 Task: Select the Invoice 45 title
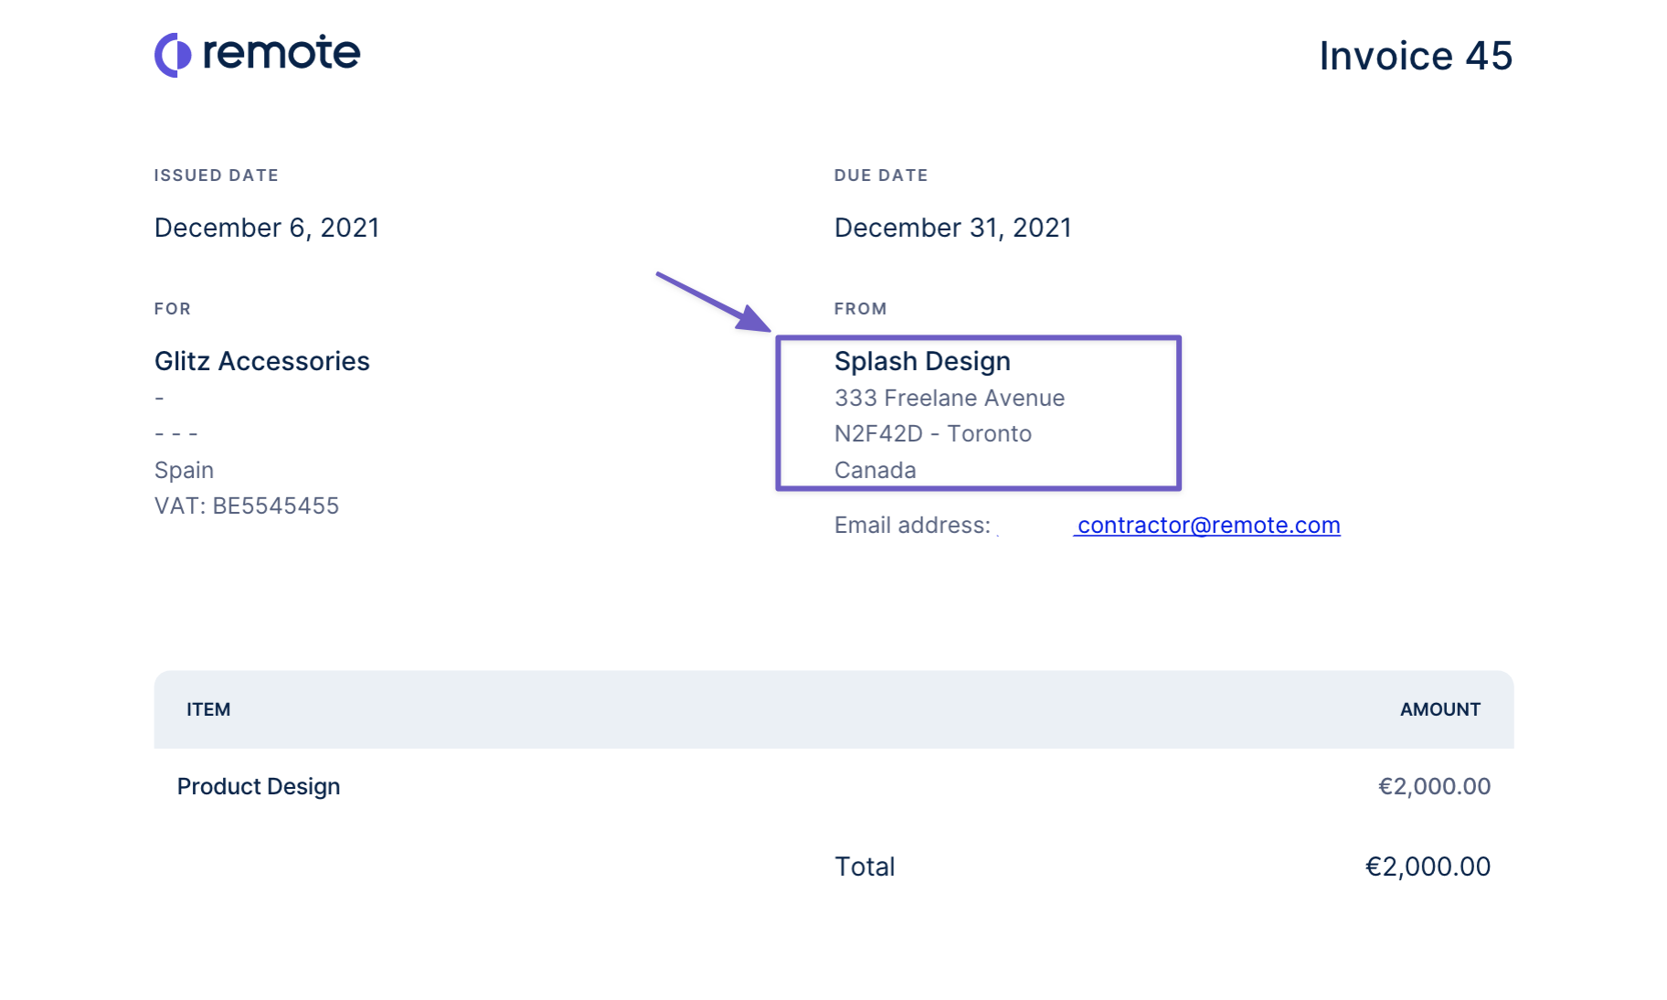(1416, 56)
